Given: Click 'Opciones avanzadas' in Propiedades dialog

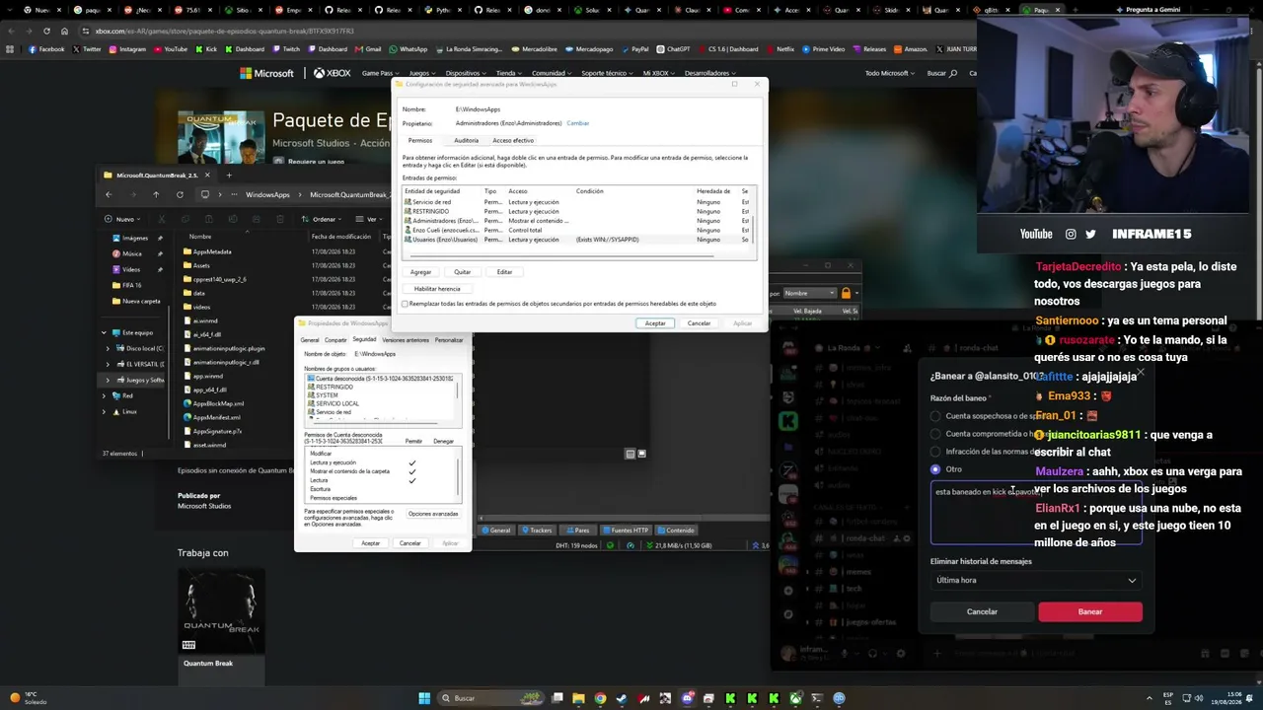Looking at the screenshot, I should click(x=433, y=514).
